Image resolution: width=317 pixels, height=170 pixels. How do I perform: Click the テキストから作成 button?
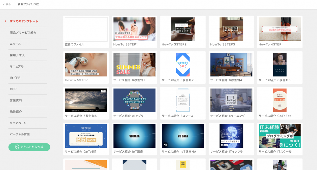pyautogui.click(x=29, y=147)
